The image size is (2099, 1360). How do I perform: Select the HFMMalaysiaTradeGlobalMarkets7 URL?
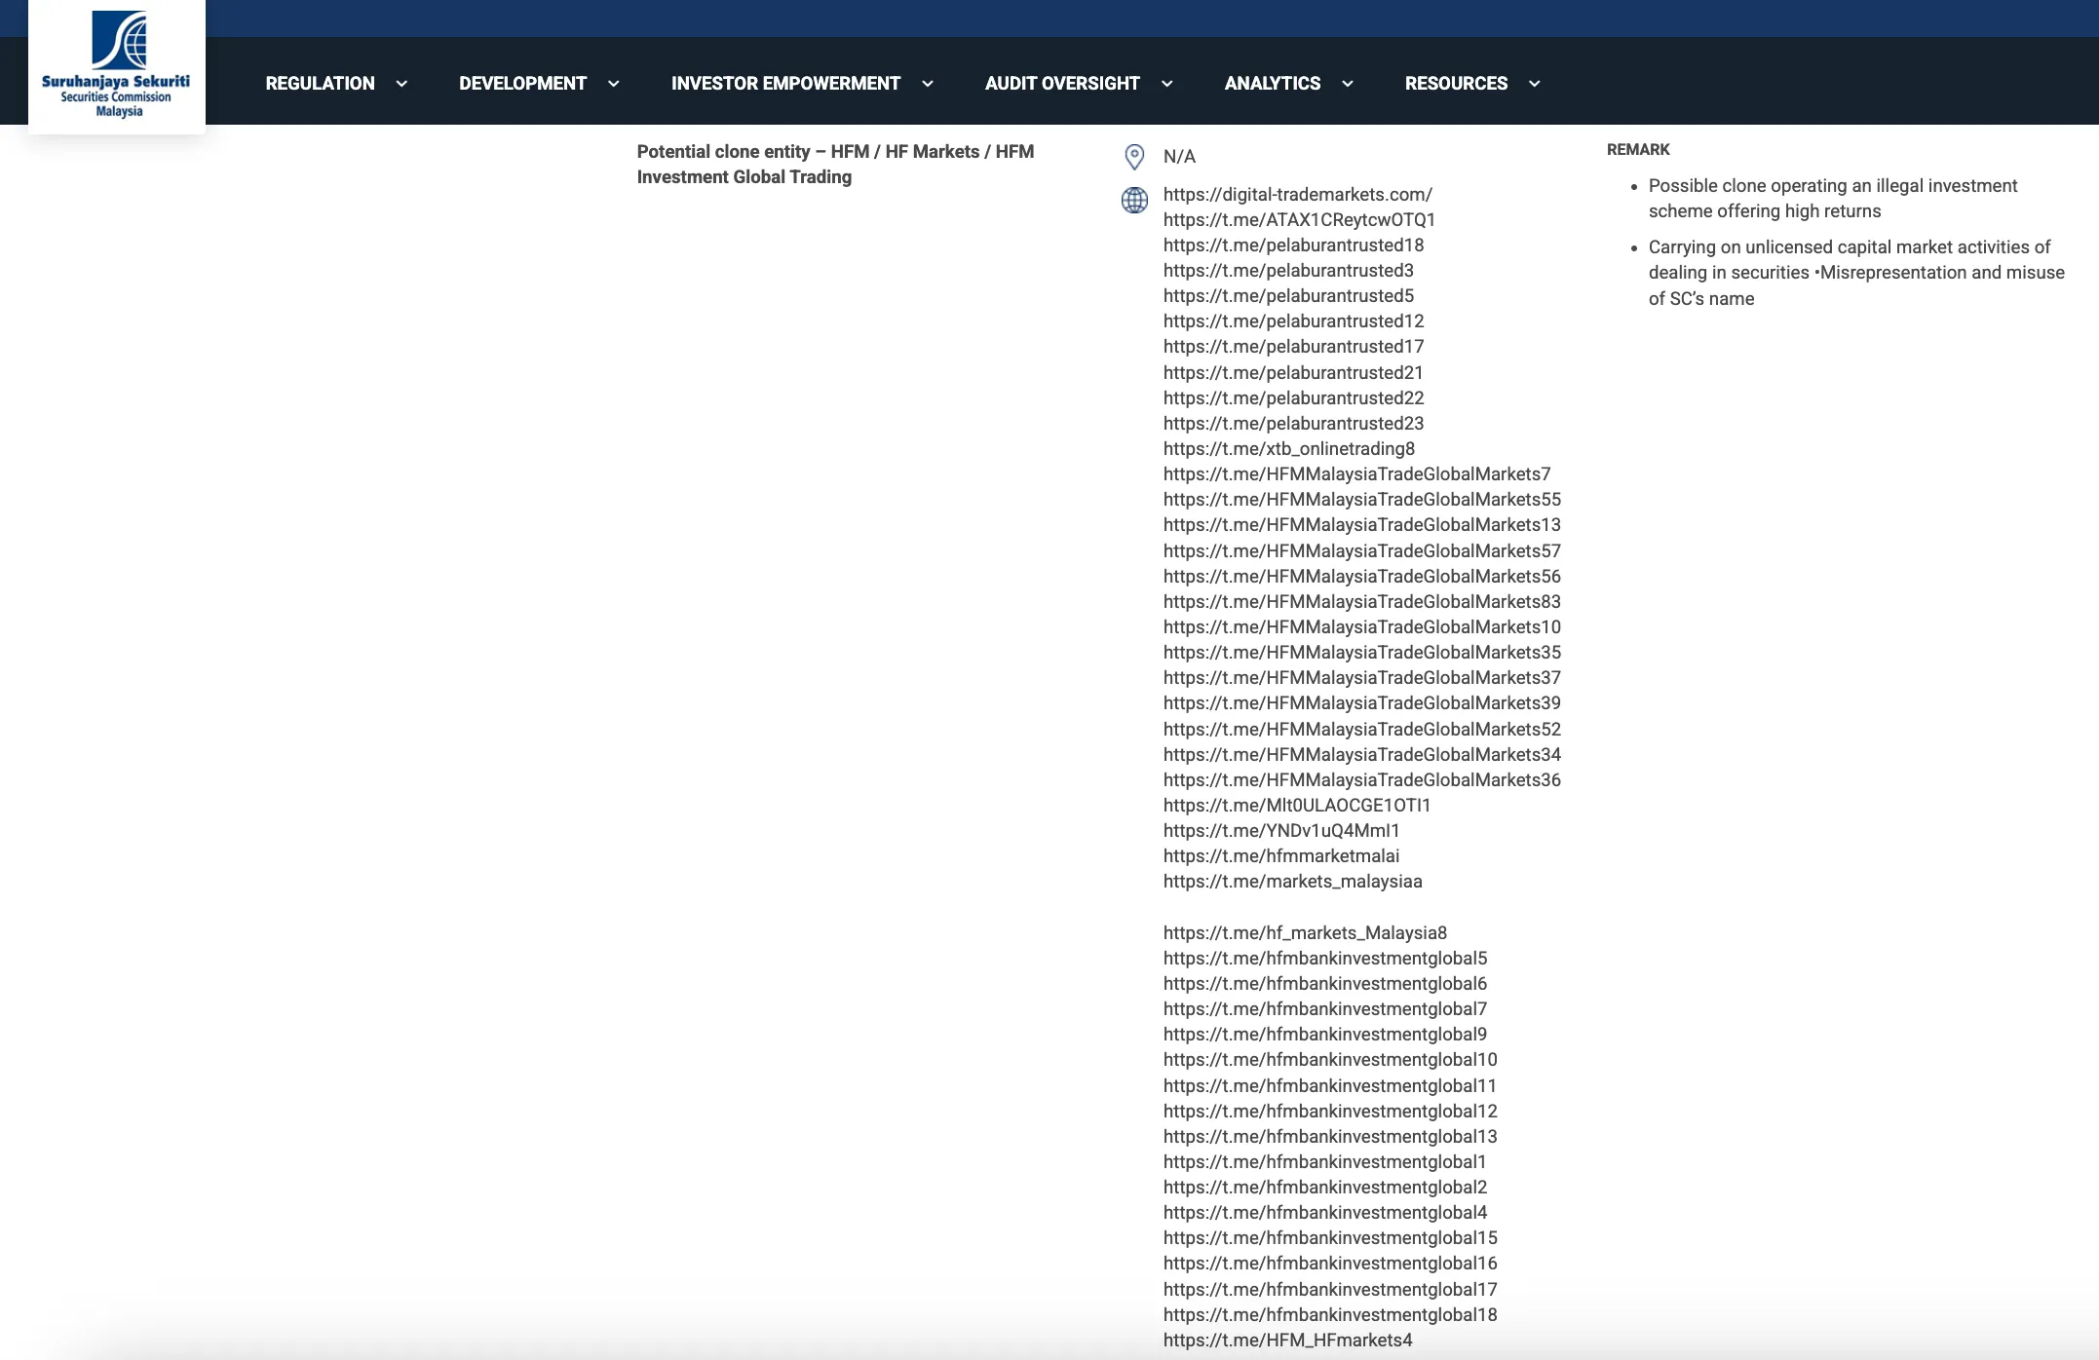(x=1357, y=474)
